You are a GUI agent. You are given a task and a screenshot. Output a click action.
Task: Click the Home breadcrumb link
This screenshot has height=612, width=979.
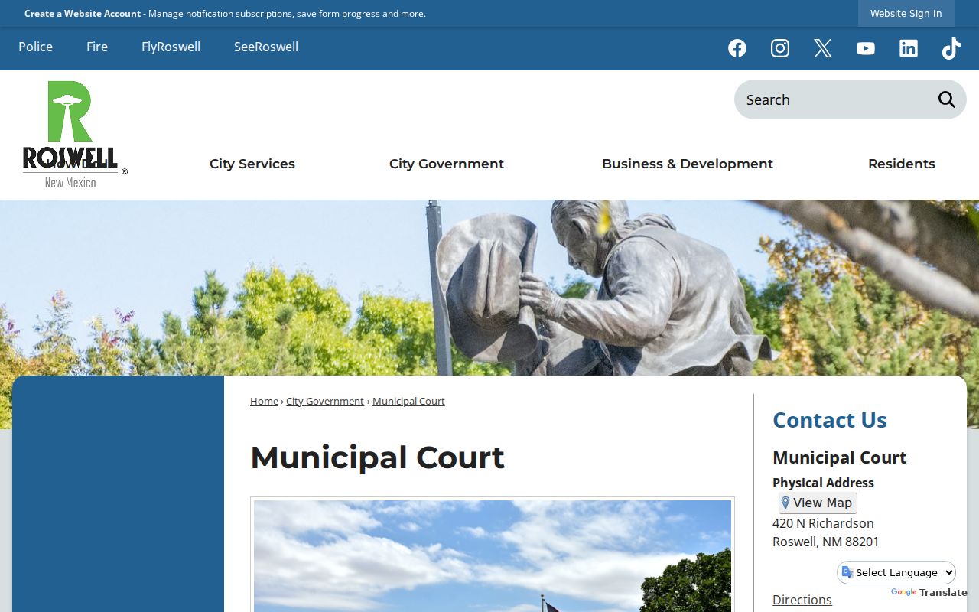coord(264,401)
